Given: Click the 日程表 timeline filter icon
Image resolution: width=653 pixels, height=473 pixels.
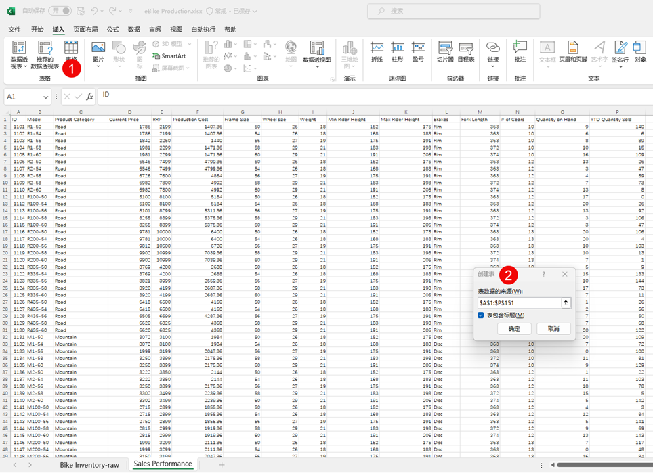Looking at the screenshot, I should click(x=466, y=48).
